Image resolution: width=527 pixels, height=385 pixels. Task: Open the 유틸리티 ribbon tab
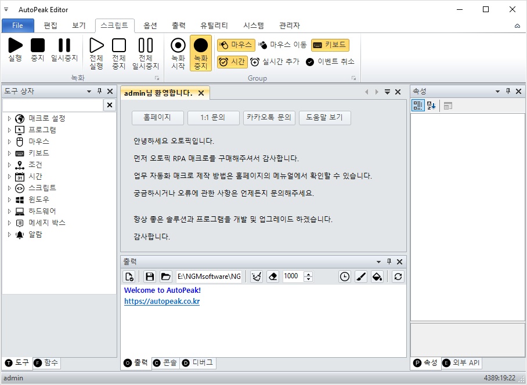coord(214,26)
